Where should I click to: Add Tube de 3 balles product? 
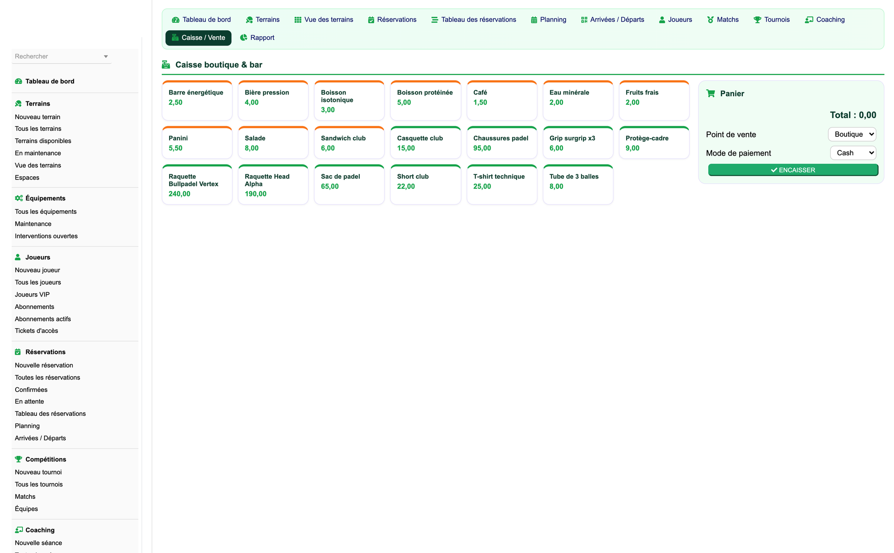click(578, 184)
